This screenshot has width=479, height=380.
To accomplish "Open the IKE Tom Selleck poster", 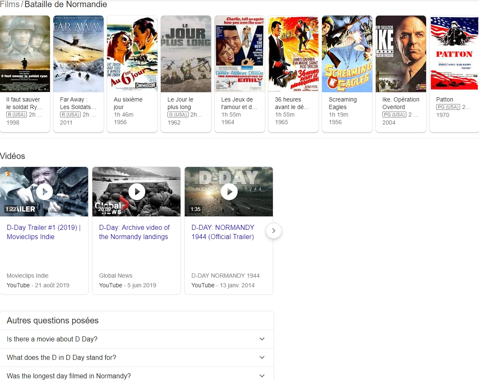I will point(401,54).
